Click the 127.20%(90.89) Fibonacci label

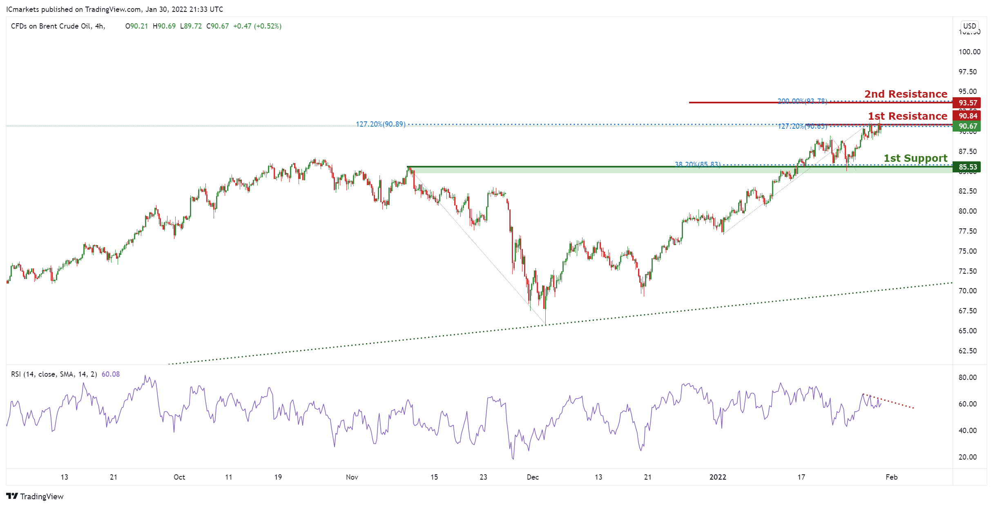(x=380, y=124)
